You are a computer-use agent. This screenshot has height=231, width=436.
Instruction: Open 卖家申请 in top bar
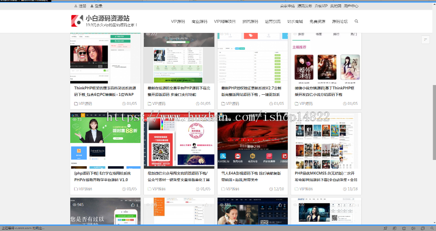pyautogui.click(x=287, y=6)
